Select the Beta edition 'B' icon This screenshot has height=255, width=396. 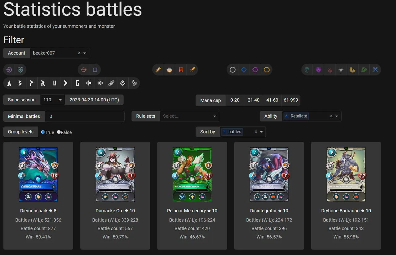20,83
